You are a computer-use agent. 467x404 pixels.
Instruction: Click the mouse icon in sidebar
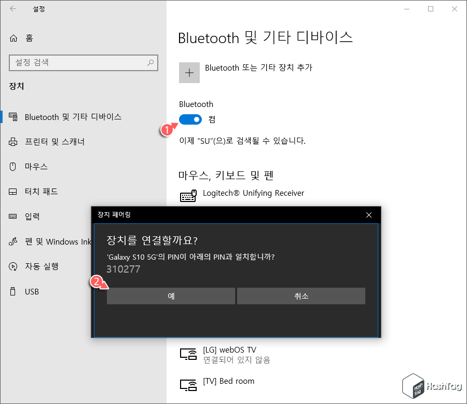pos(13,166)
